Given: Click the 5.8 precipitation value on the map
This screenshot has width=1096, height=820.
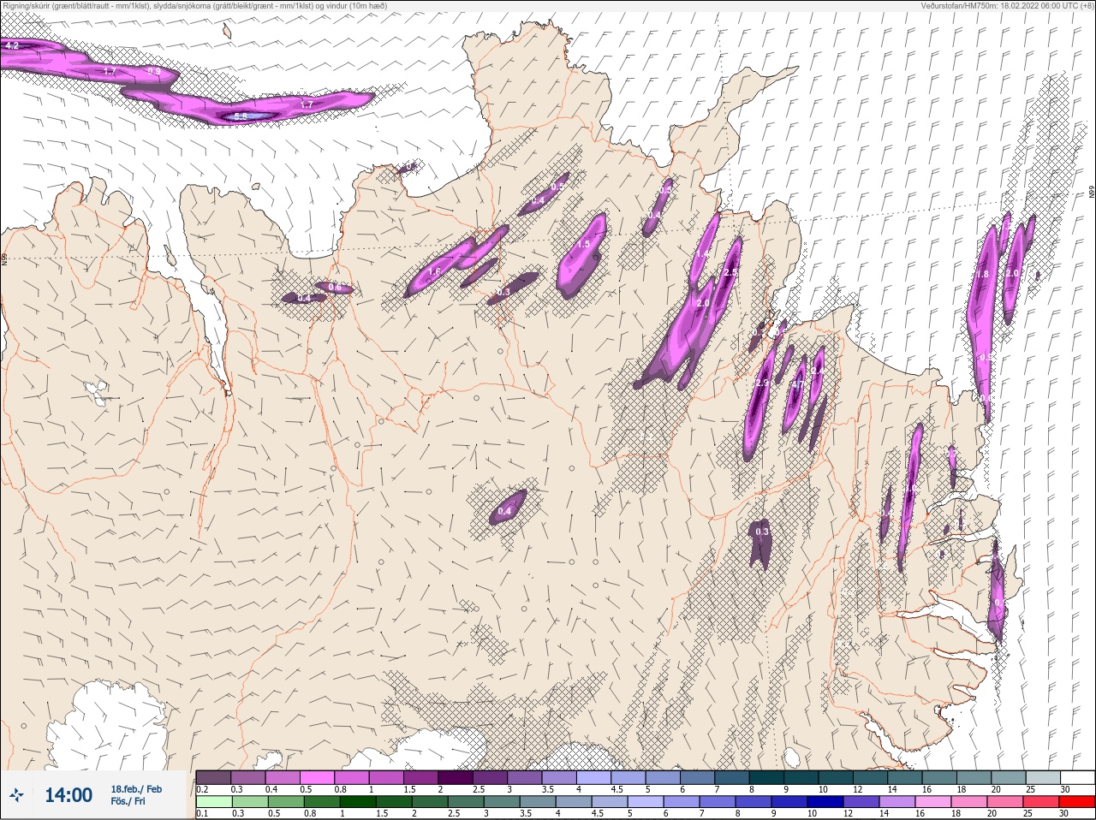Looking at the screenshot, I should (x=241, y=116).
